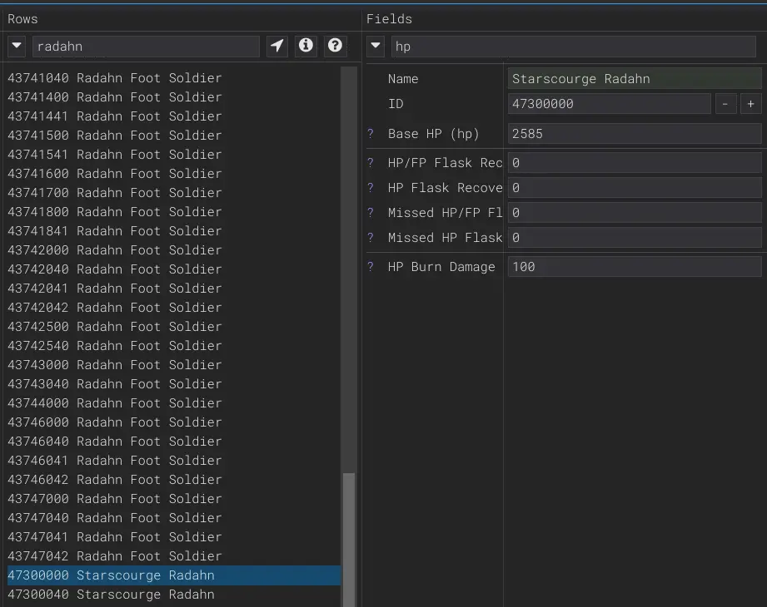Select row 43744000 Radahn Foot Soldier
This screenshot has height=607, width=767.
[x=174, y=403]
